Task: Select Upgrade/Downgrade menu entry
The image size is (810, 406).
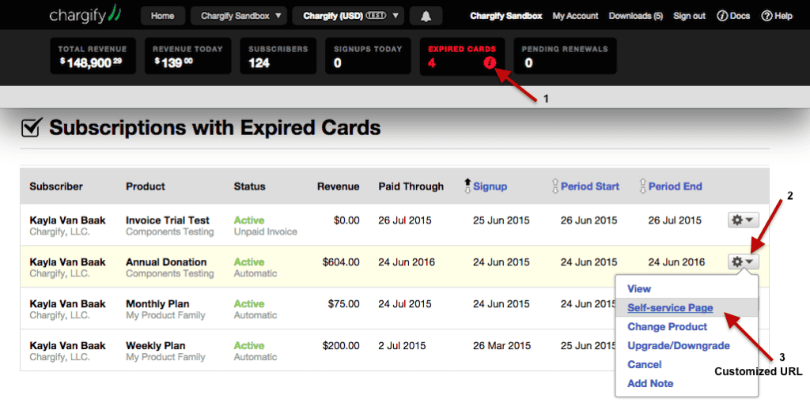Action: [x=678, y=346]
